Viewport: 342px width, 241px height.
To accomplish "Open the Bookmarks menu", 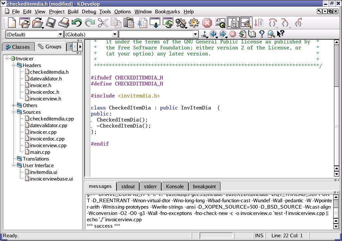I will point(167,12).
